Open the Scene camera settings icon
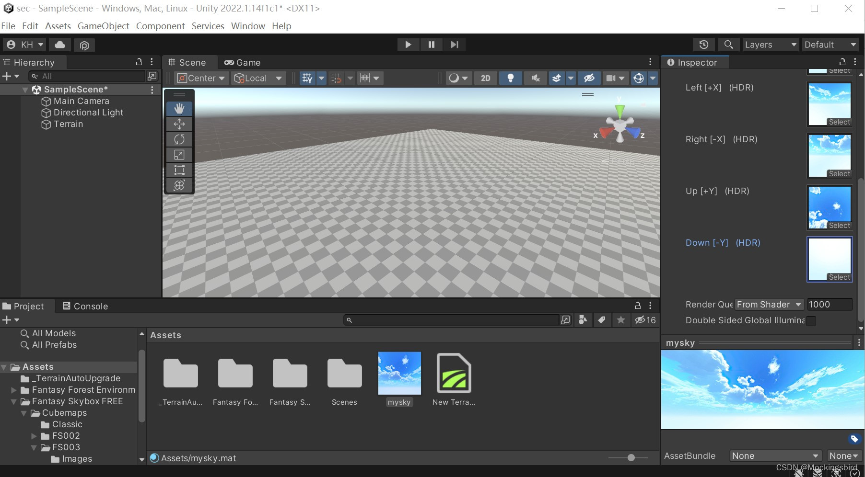Screen dimensions: 865x477 [610, 78]
